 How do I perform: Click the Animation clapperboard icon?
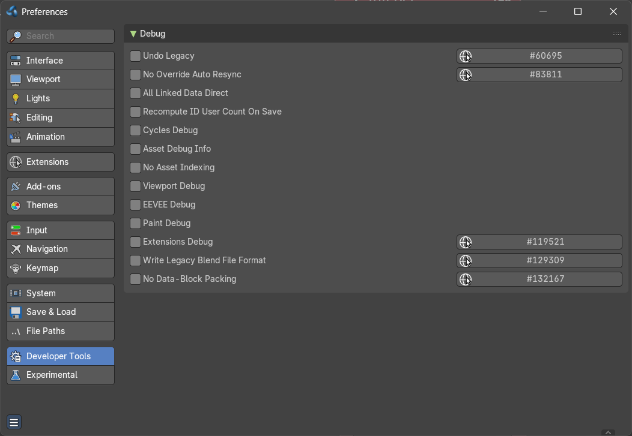pos(16,137)
